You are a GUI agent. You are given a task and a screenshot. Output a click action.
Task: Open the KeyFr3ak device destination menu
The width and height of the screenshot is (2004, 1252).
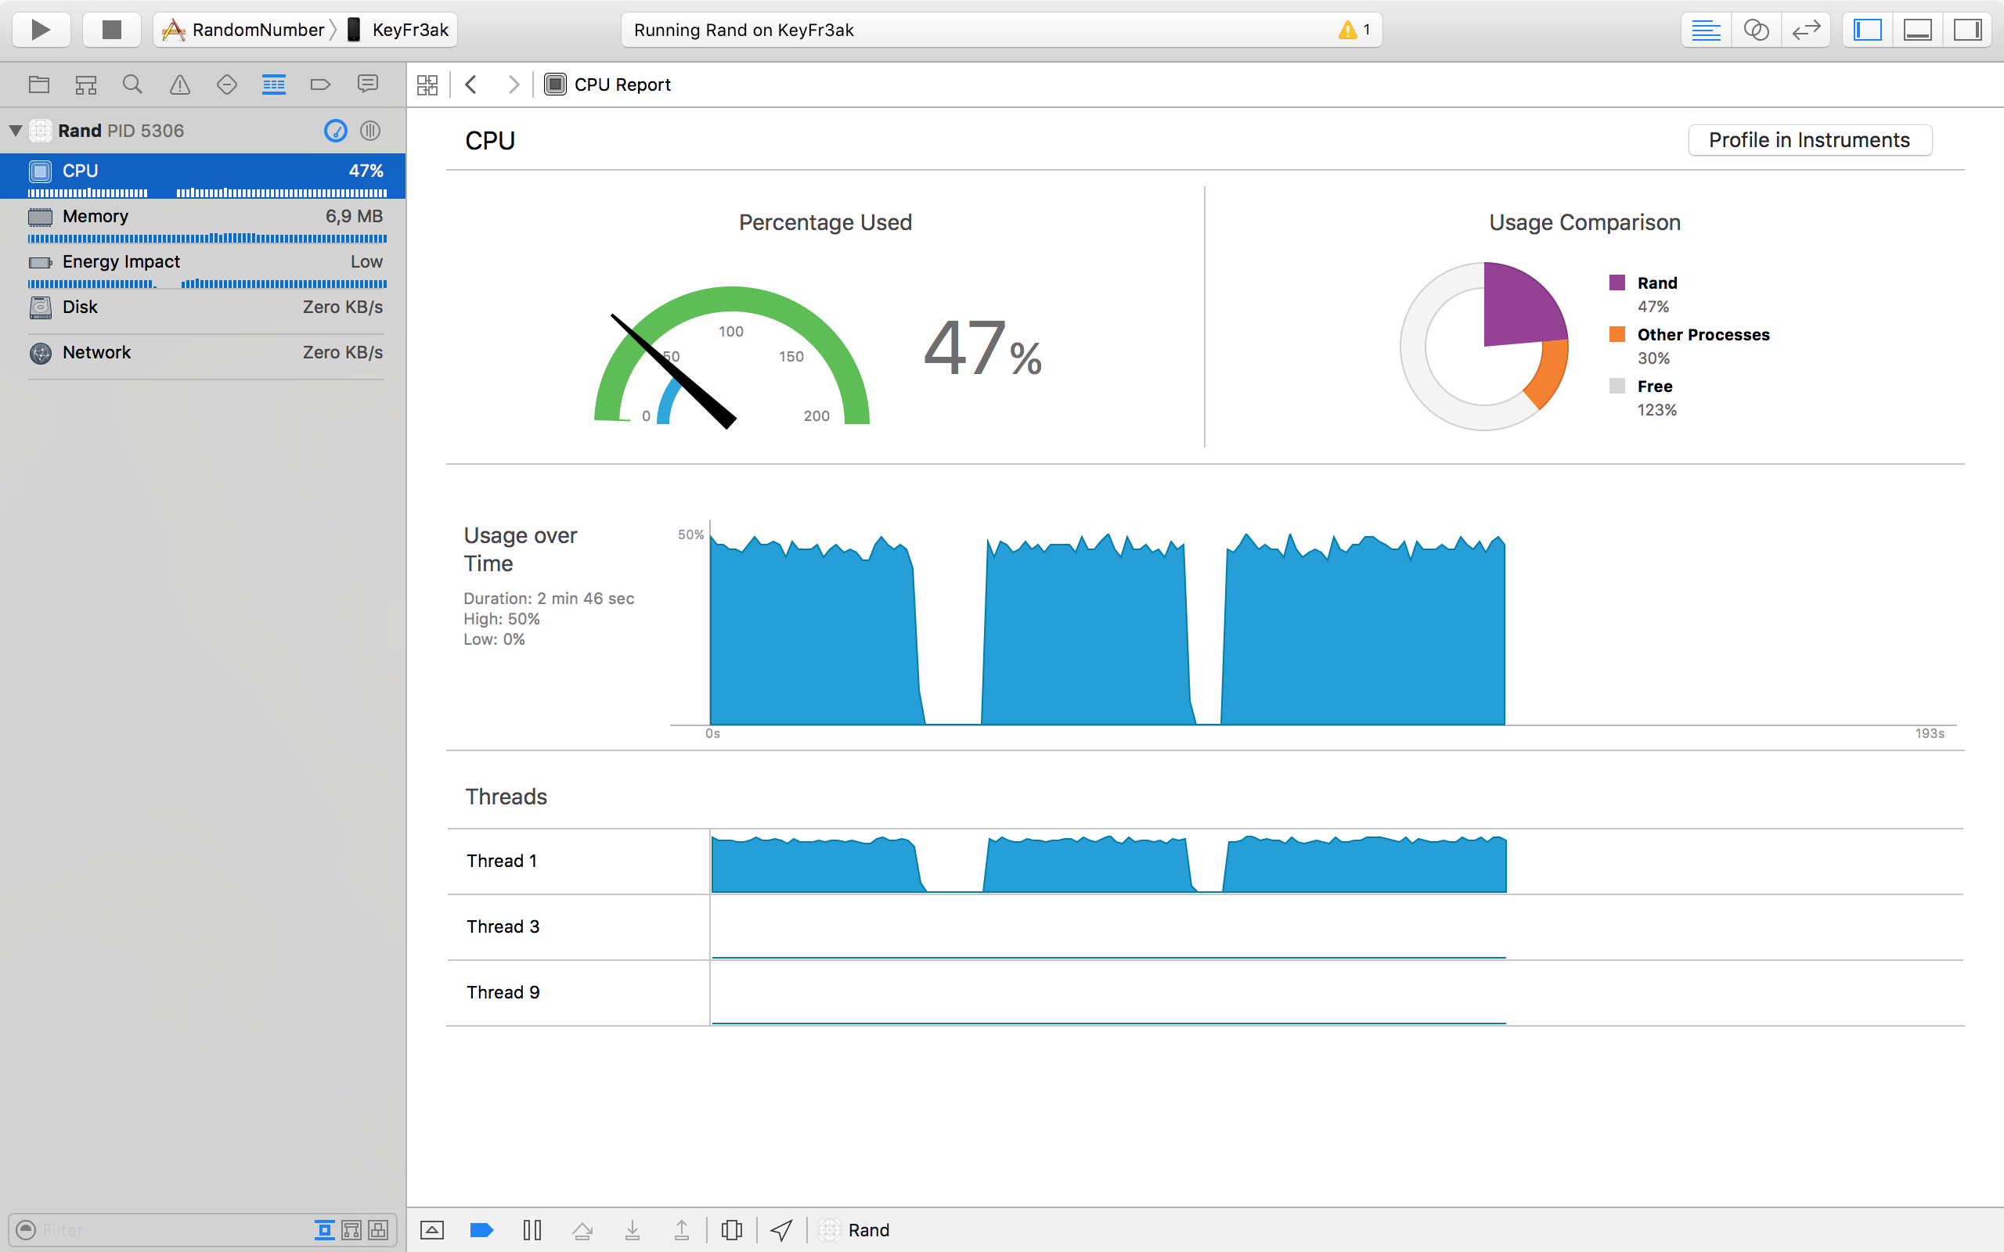400,30
